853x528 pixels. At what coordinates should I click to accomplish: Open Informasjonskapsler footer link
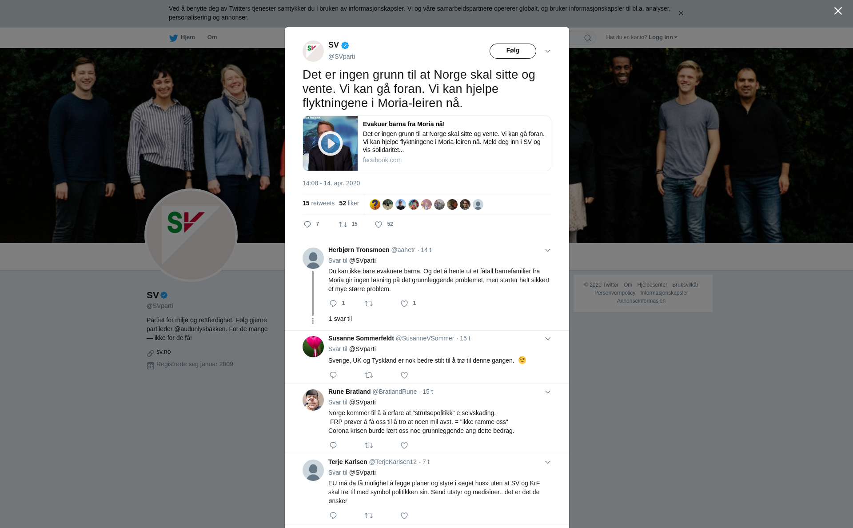pos(664,293)
